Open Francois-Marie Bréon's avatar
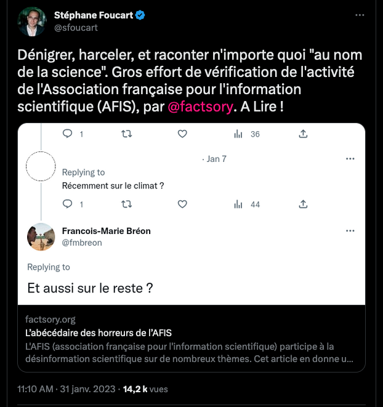383x407 pixels. tap(41, 236)
